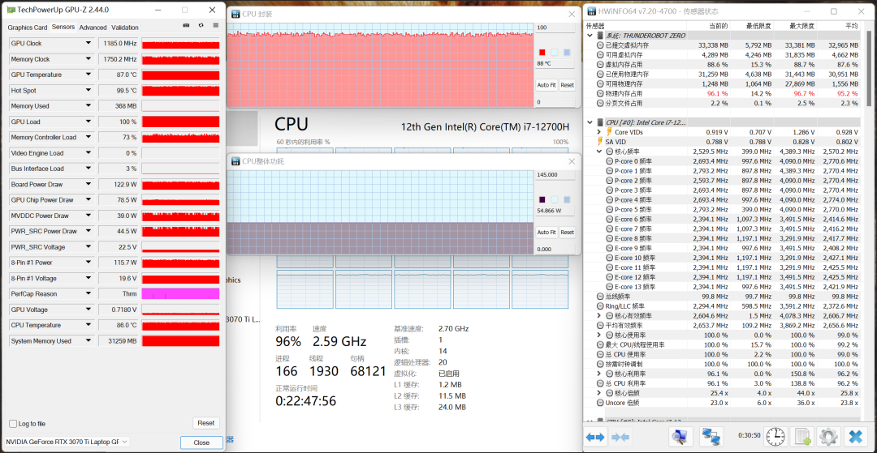The height and width of the screenshot is (453, 877).
Task: Expand the 核心利用率 row
Action: pos(599,374)
